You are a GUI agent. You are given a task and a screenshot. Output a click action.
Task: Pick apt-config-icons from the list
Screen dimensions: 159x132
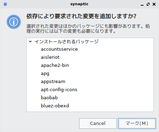click(90, 90)
